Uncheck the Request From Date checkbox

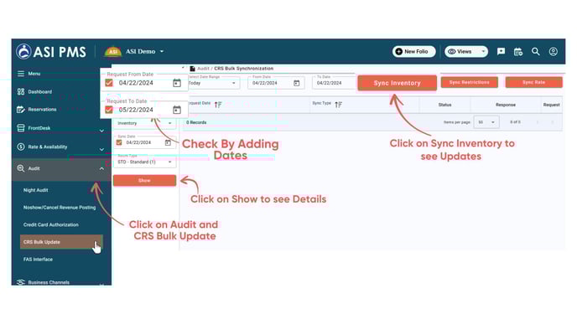click(109, 83)
